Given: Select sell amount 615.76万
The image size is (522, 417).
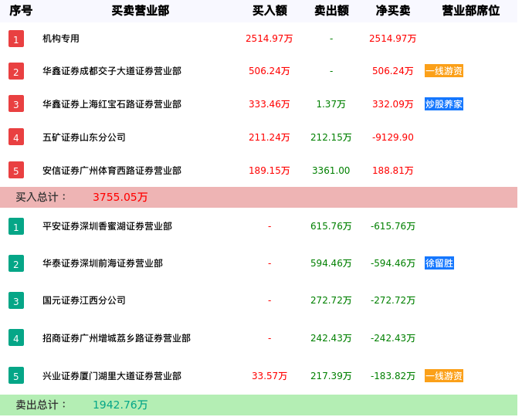Looking at the screenshot, I should pos(331,226).
